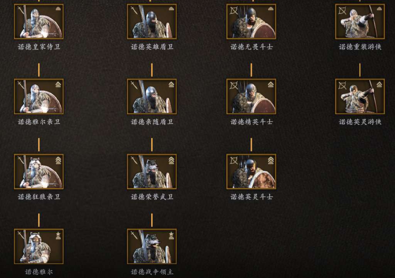Select the 诺德雅尔 top-tier troop portrait
This screenshot has height=278, width=395.
click(x=39, y=246)
